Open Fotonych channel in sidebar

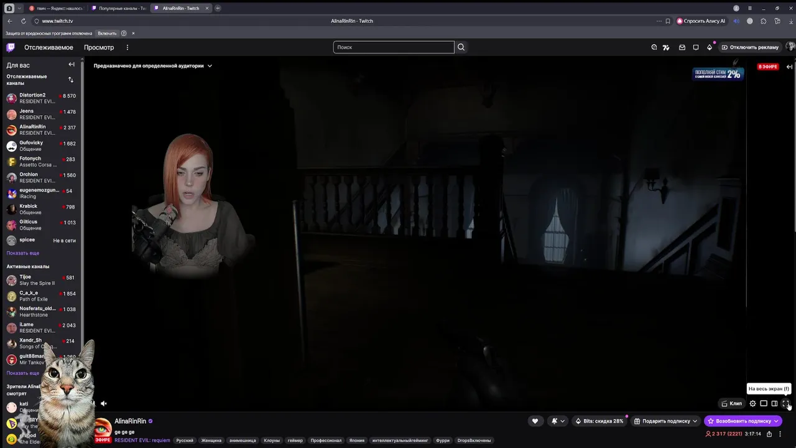(41, 162)
